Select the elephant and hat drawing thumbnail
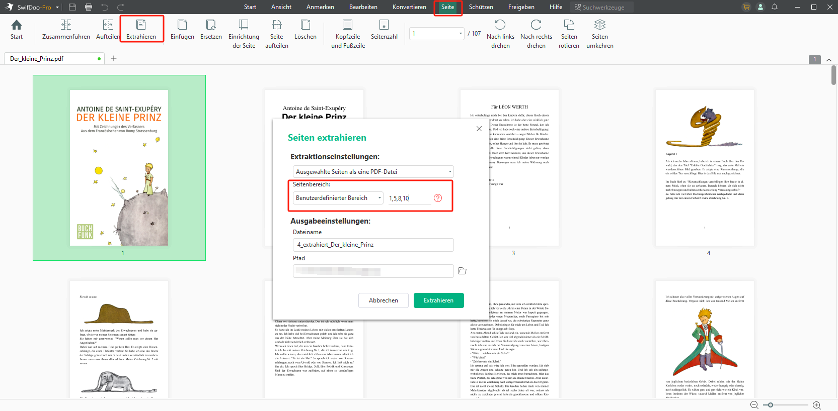 point(119,340)
